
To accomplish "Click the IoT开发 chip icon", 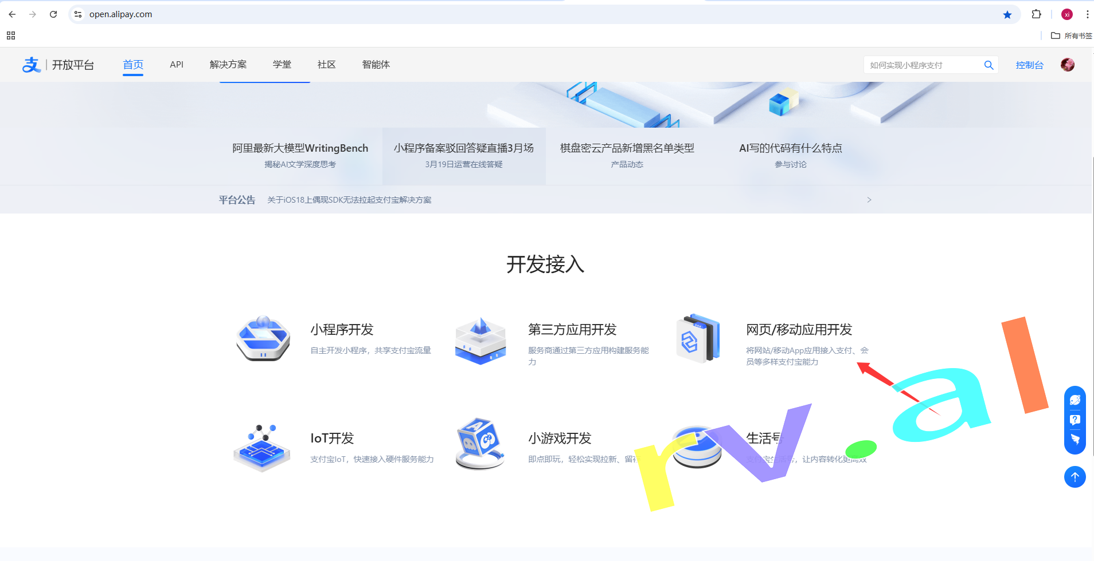I will point(262,448).
